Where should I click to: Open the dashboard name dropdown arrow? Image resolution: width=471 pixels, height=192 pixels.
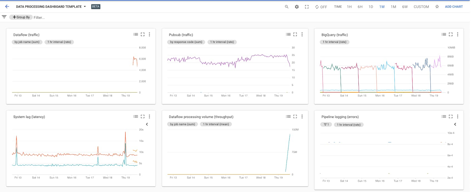coord(85,6)
